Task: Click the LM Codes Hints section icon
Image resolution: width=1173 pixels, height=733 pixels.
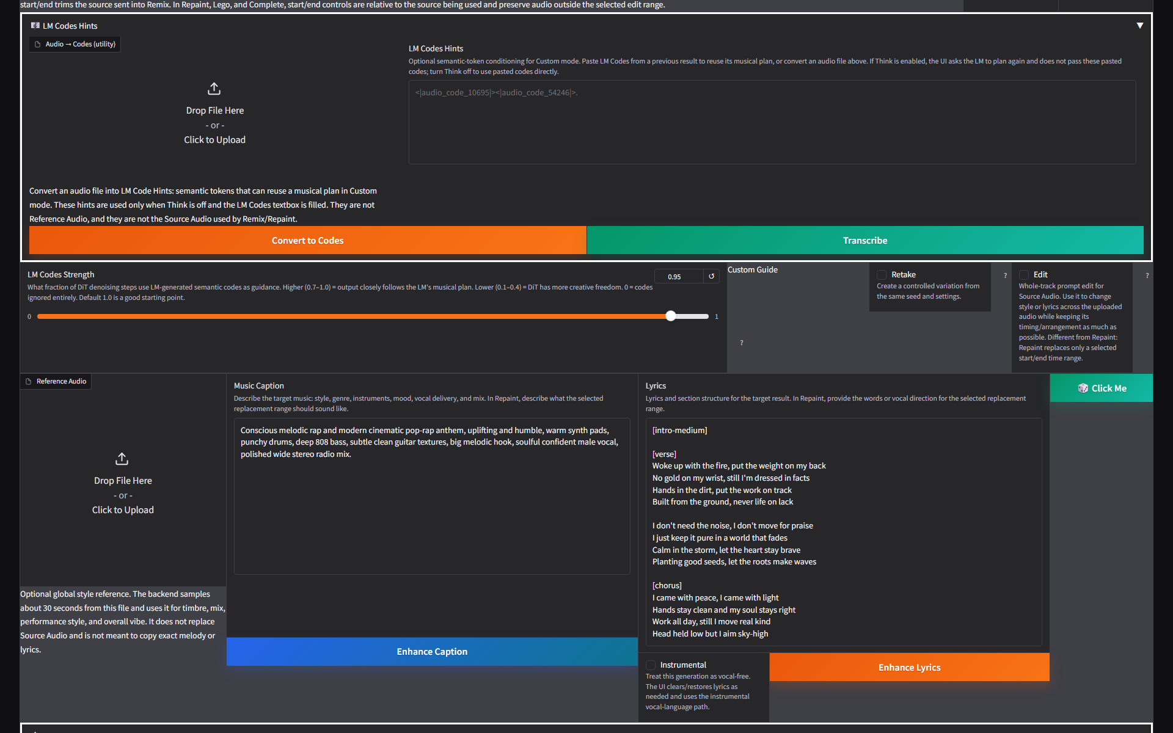Action: pyautogui.click(x=35, y=26)
